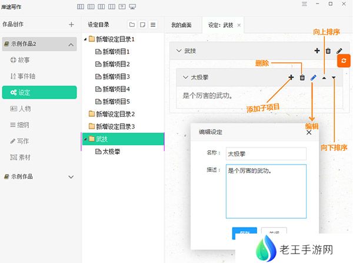Delete 武技 using its trash icon
Viewport: 353px width, 263px height.
point(328,51)
